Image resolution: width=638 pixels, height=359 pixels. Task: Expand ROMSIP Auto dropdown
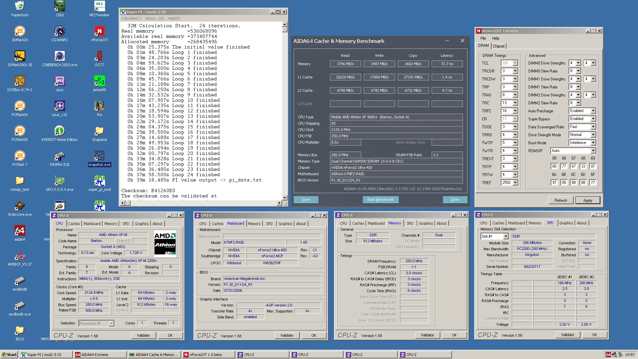(593, 151)
